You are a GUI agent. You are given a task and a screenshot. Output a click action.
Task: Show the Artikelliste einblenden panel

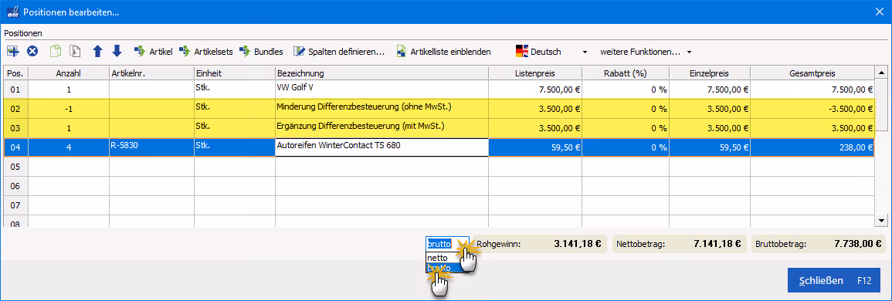click(443, 51)
